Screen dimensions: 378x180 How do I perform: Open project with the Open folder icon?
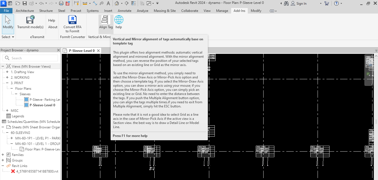[x=18, y=3]
